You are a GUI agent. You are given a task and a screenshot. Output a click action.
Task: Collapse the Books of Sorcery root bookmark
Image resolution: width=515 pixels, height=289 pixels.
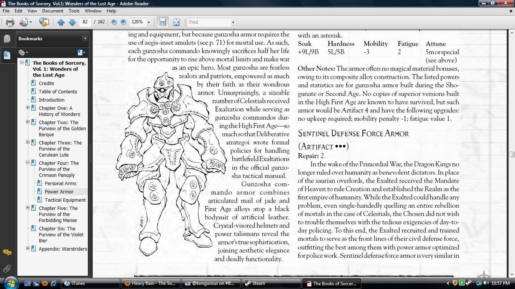tap(21, 62)
